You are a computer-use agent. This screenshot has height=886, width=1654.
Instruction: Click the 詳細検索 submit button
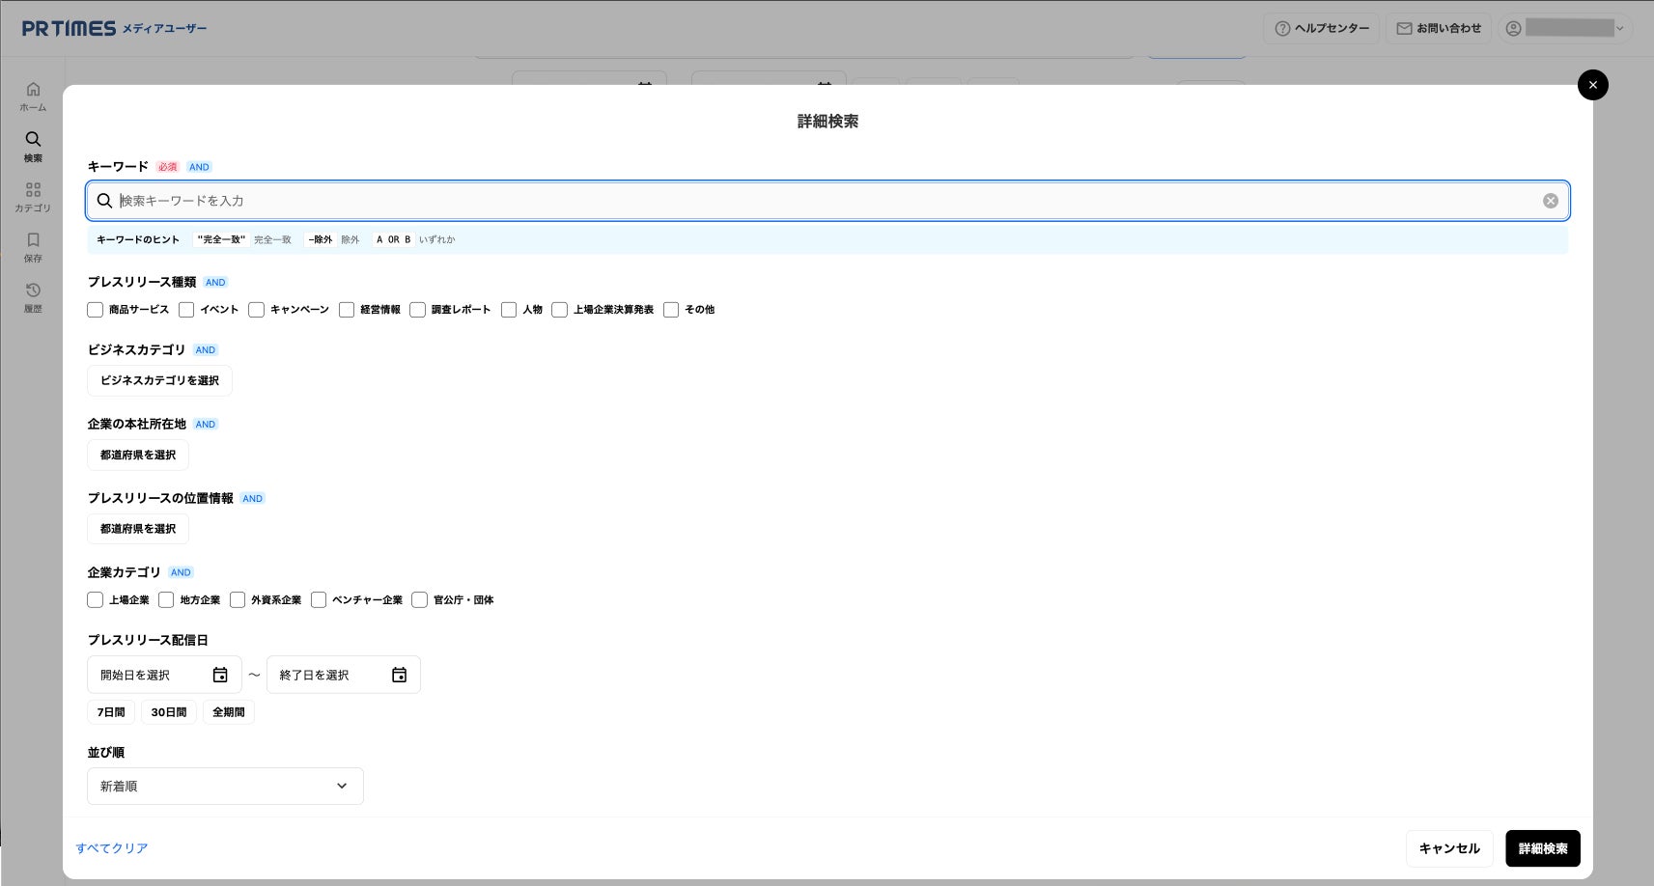(x=1543, y=848)
